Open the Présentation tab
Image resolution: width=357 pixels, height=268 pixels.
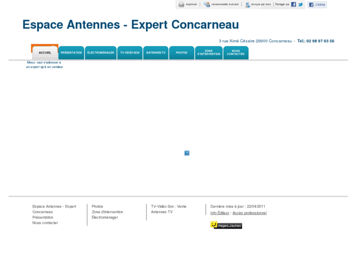(71, 53)
